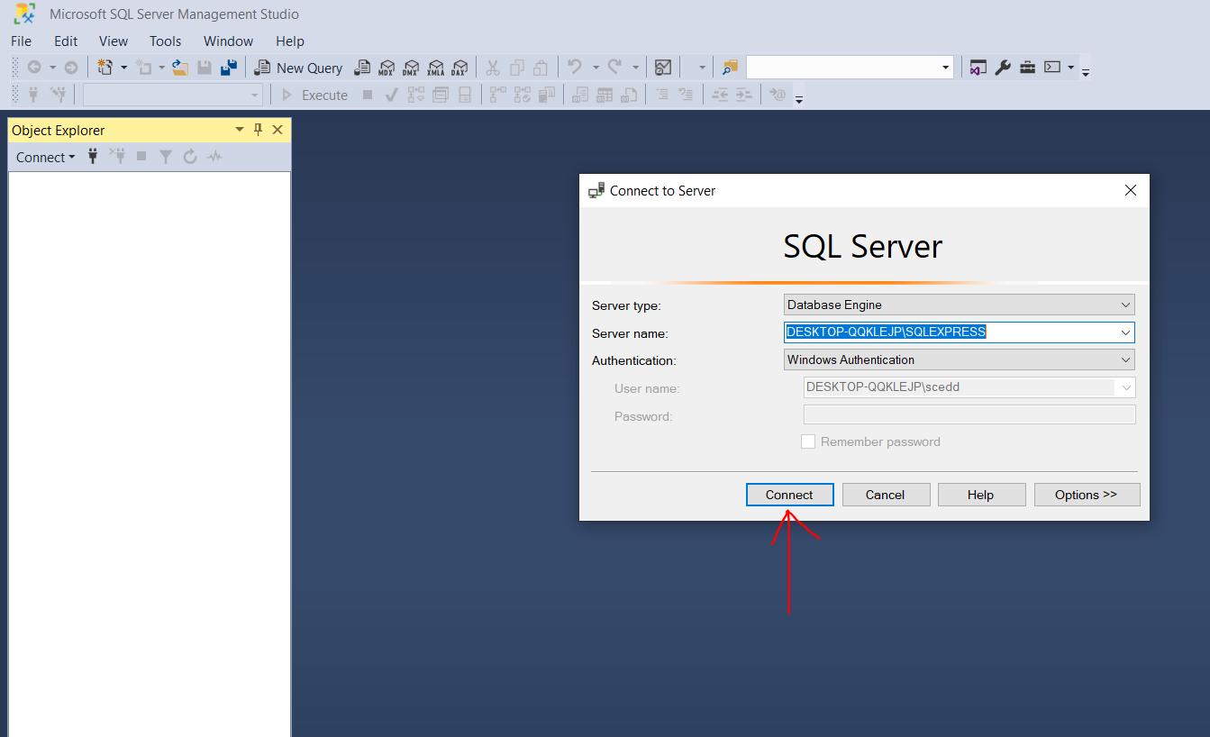The width and height of the screenshot is (1210, 737).
Task: Open the Window menu
Action: pyautogui.click(x=229, y=41)
